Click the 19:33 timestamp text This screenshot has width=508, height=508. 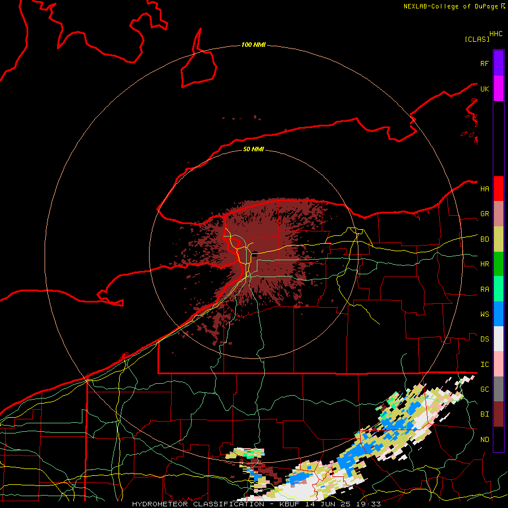(x=369, y=504)
